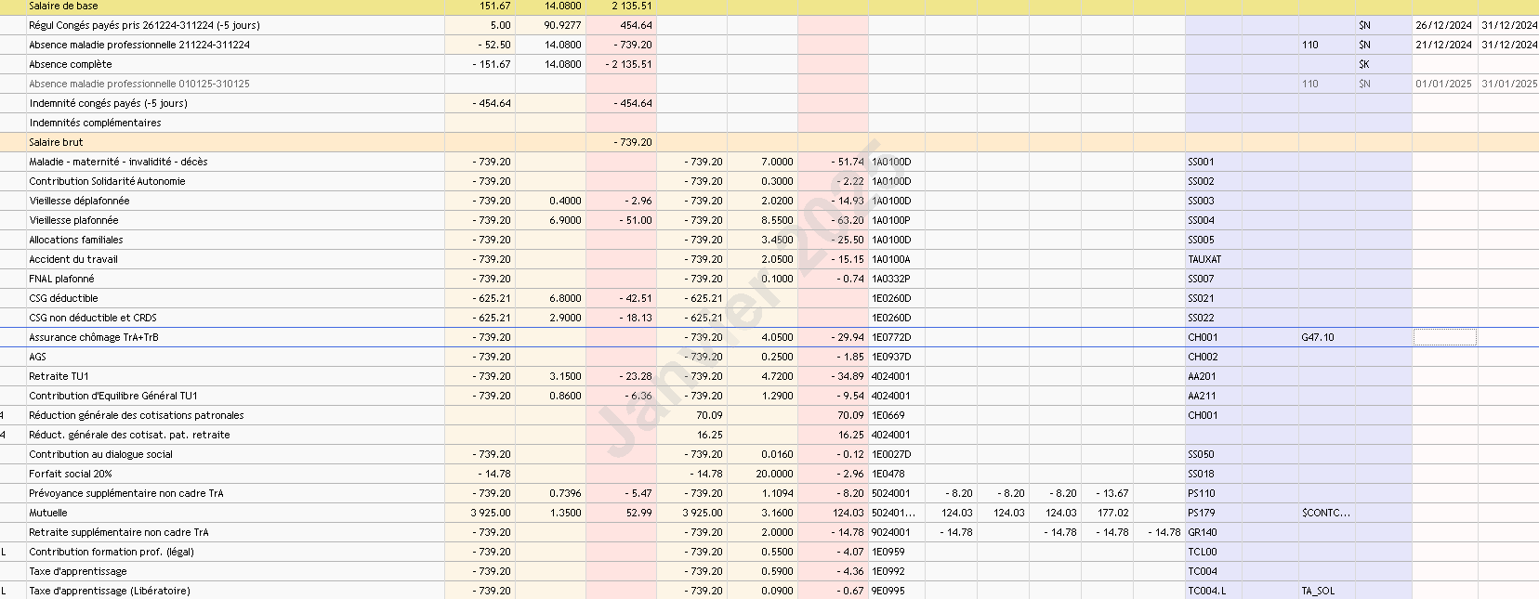Select 'CSG non déductible et CRDS' row label

click(x=93, y=318)
